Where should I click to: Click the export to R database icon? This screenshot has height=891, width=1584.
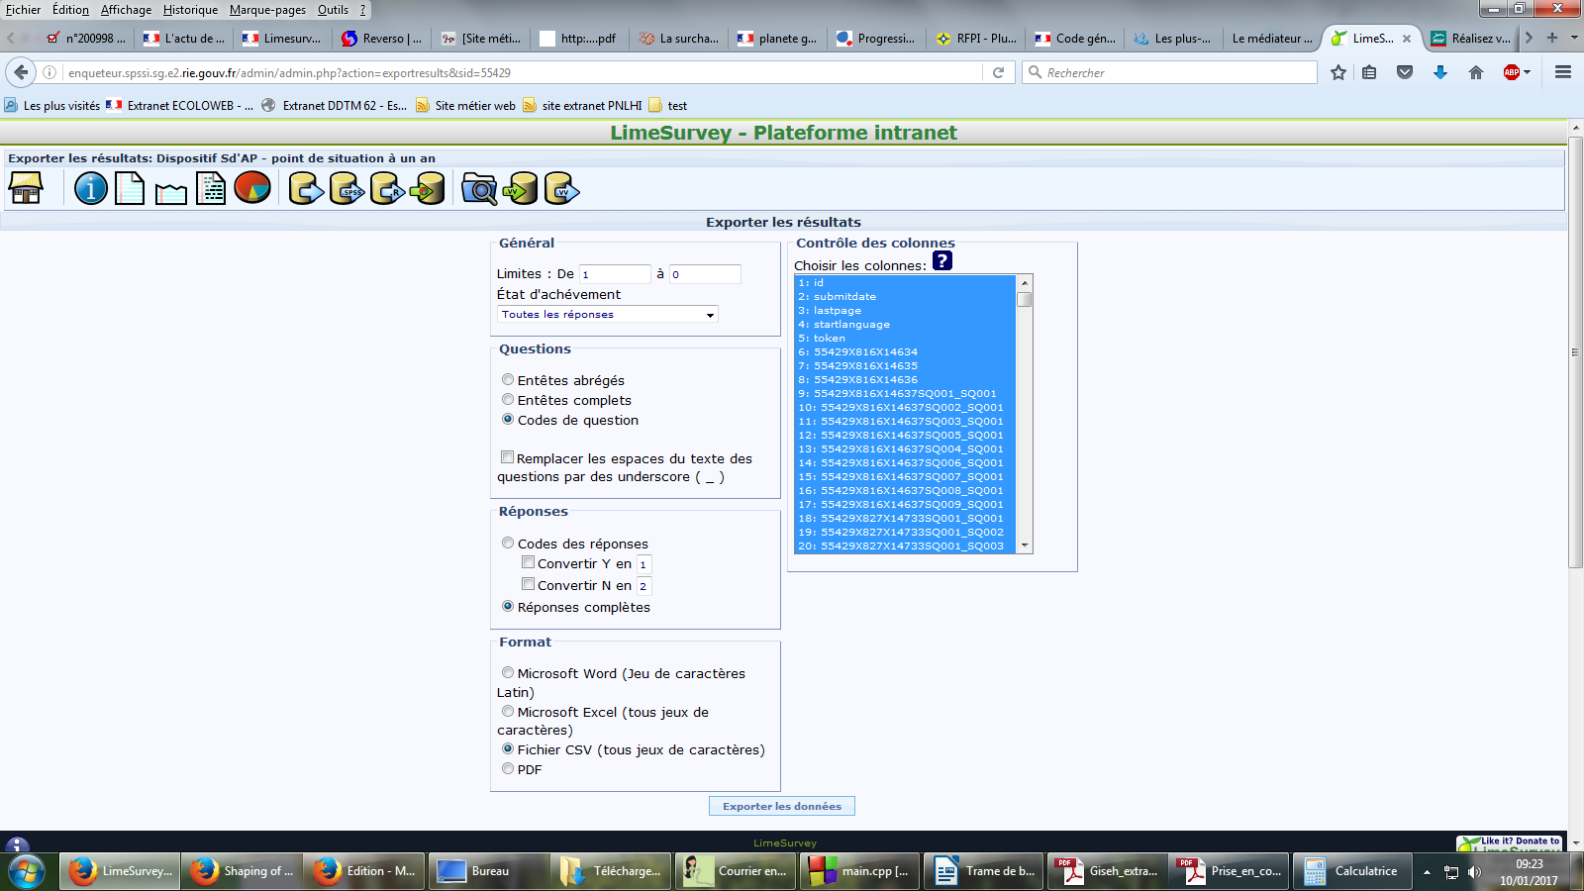pyautogui.click(x=387, y=188)
